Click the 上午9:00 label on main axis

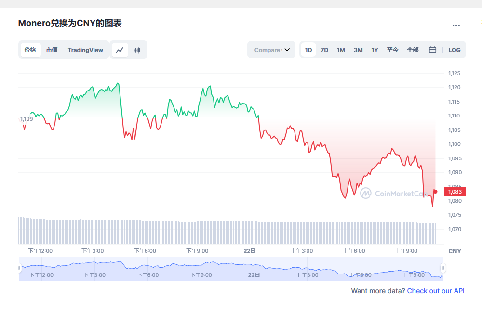406,251
